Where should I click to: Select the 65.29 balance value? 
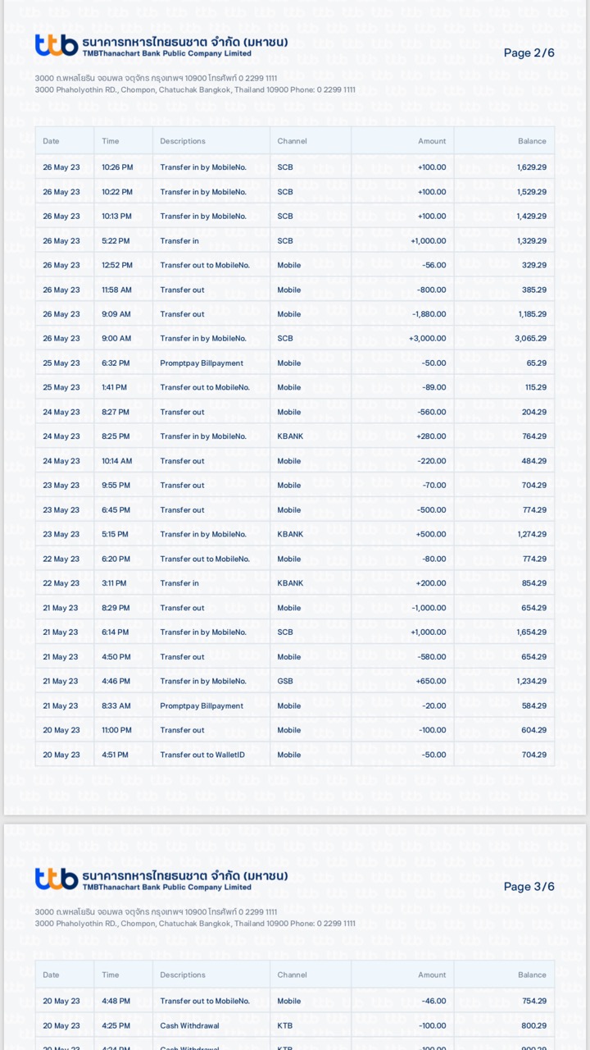point(536,363)
